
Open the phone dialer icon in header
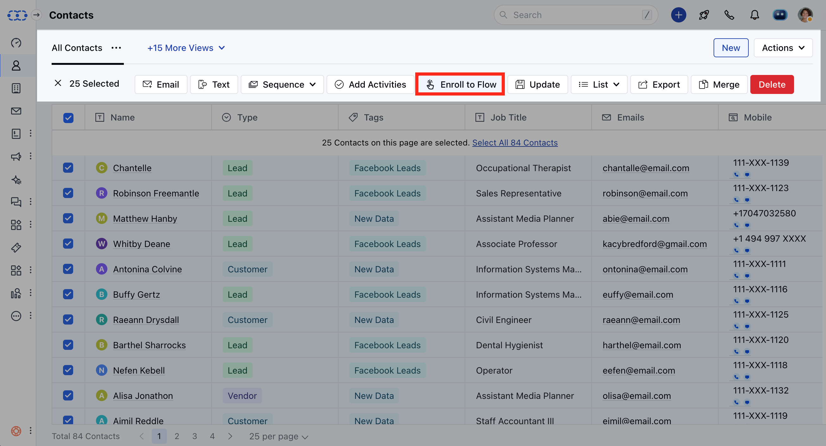[729, 15]
